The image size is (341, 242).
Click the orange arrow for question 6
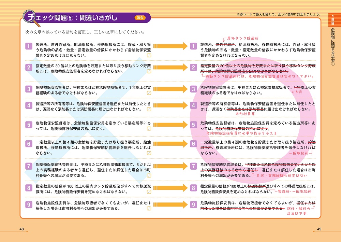pos(170,144)
